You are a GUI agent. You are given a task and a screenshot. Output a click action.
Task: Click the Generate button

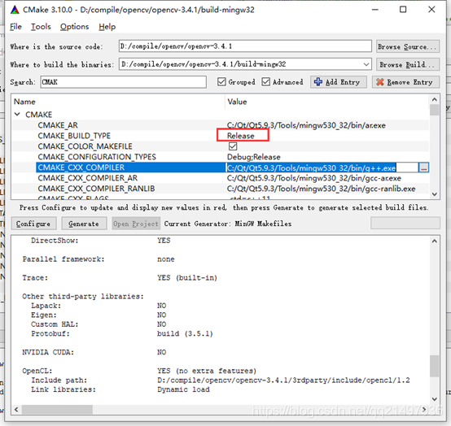(x=84, y=224)
